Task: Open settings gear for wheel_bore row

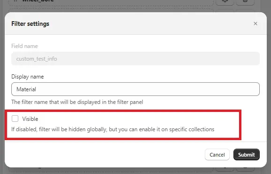Action: pyautogui.click(x=225, y=2)
